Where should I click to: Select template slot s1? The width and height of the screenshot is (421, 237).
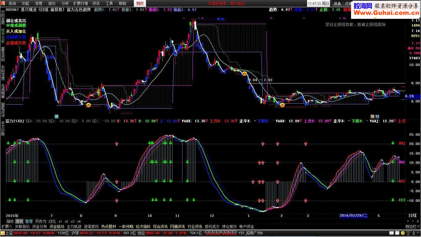pyautogui.click(x=60, y=221)
